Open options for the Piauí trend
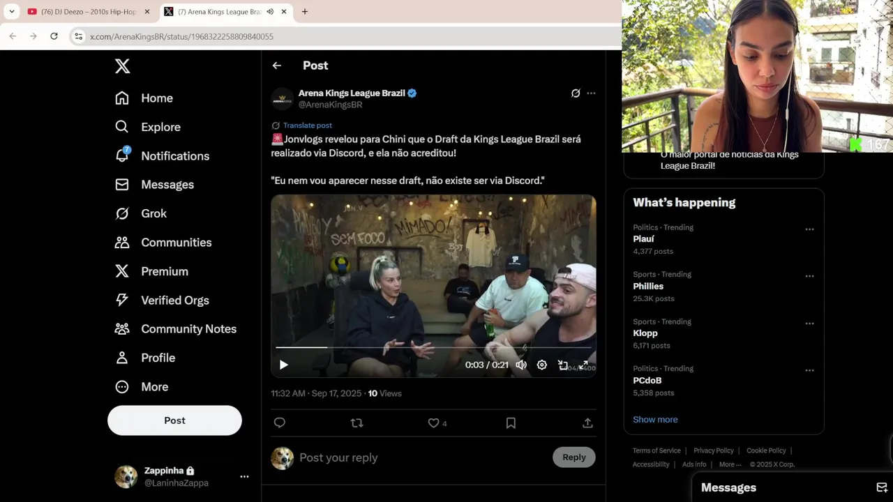The width and height of the screenshot is (893, 502). [x=809, y=229]
